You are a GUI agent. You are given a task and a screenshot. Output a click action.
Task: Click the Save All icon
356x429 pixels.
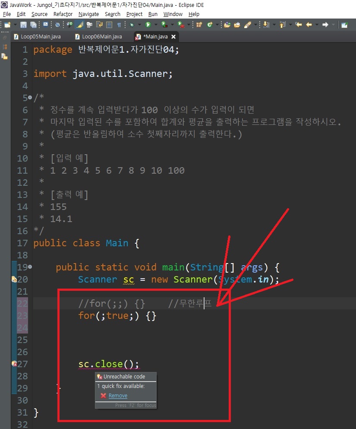33,25
